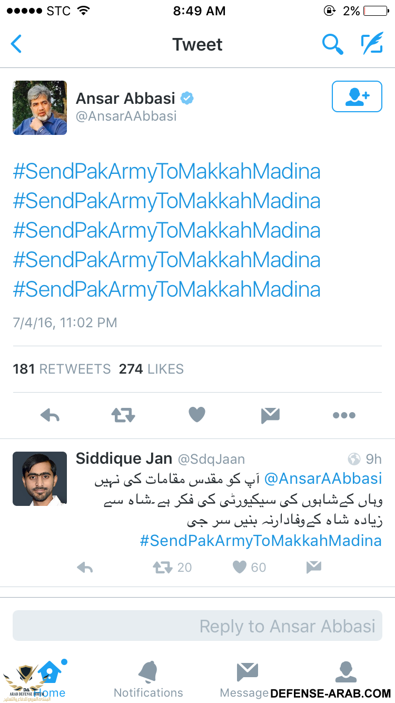Open search with the magnifier icon
The image size is (395, 703).
coord(333,44)
